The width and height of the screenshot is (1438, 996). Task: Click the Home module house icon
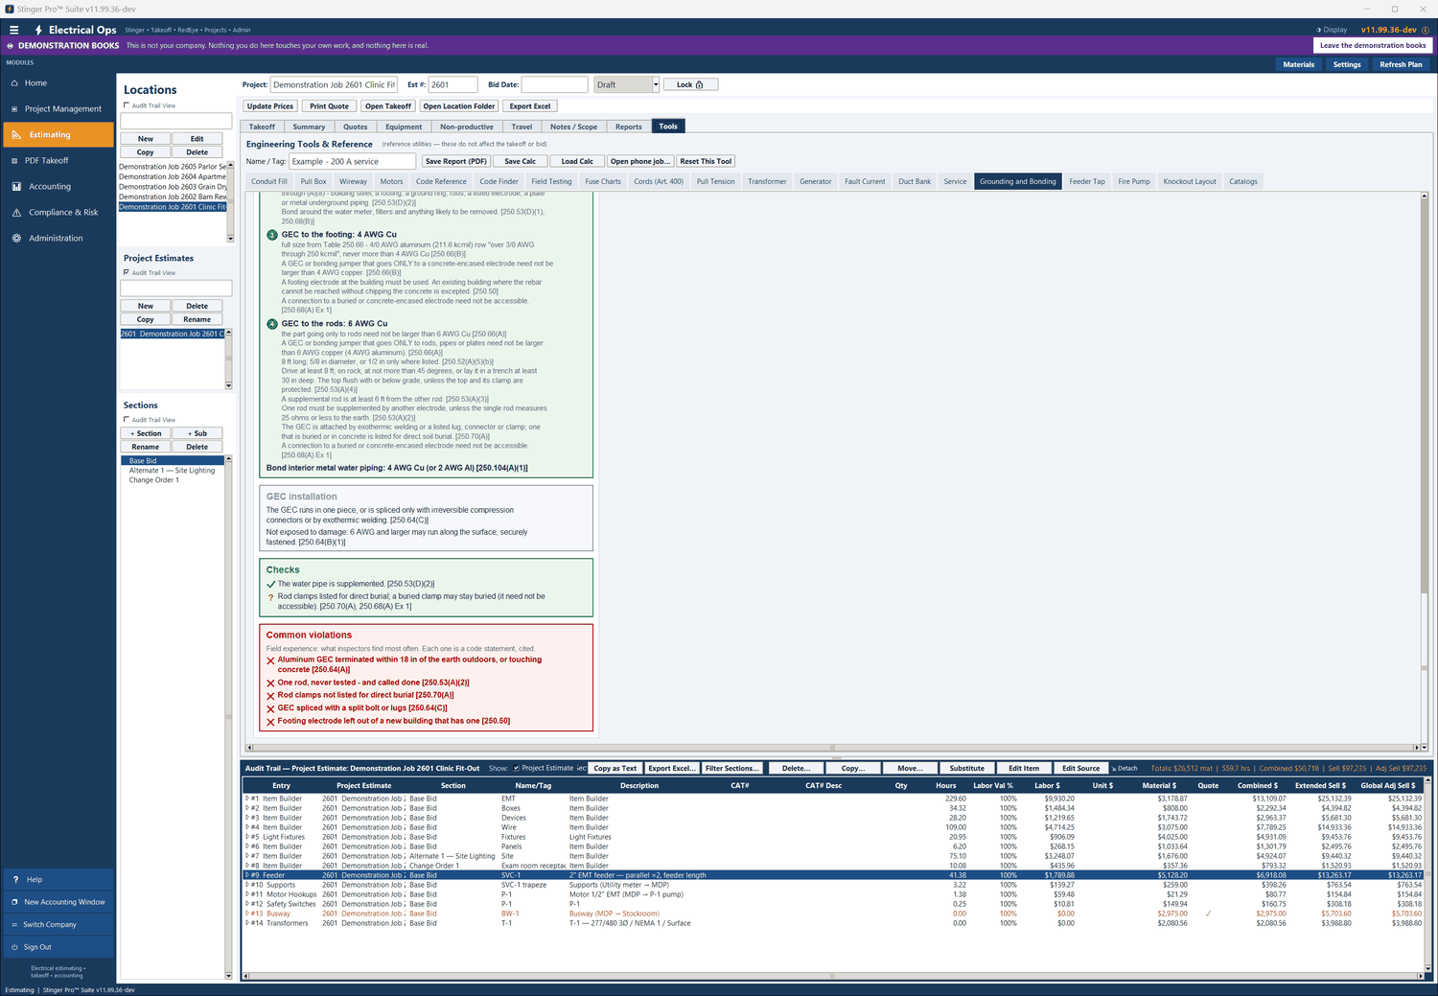coord(14,83)
